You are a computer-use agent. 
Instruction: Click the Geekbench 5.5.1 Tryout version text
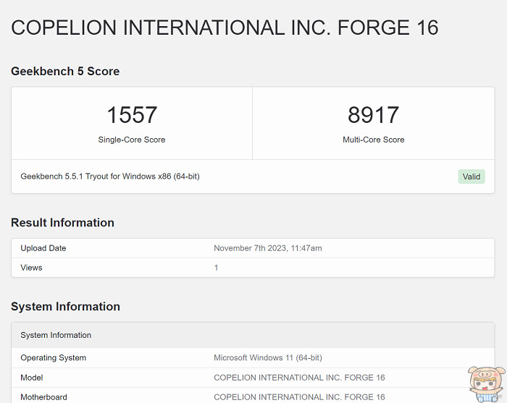pos(109,176)
